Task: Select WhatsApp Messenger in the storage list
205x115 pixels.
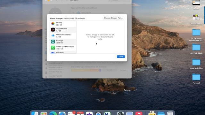Action: pos(63,48)
